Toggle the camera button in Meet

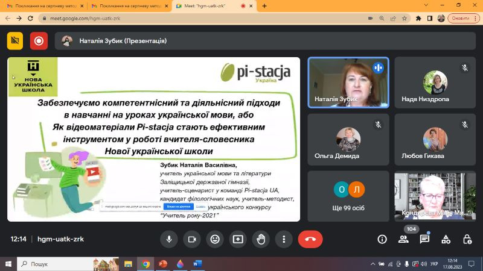click(192, 239)
